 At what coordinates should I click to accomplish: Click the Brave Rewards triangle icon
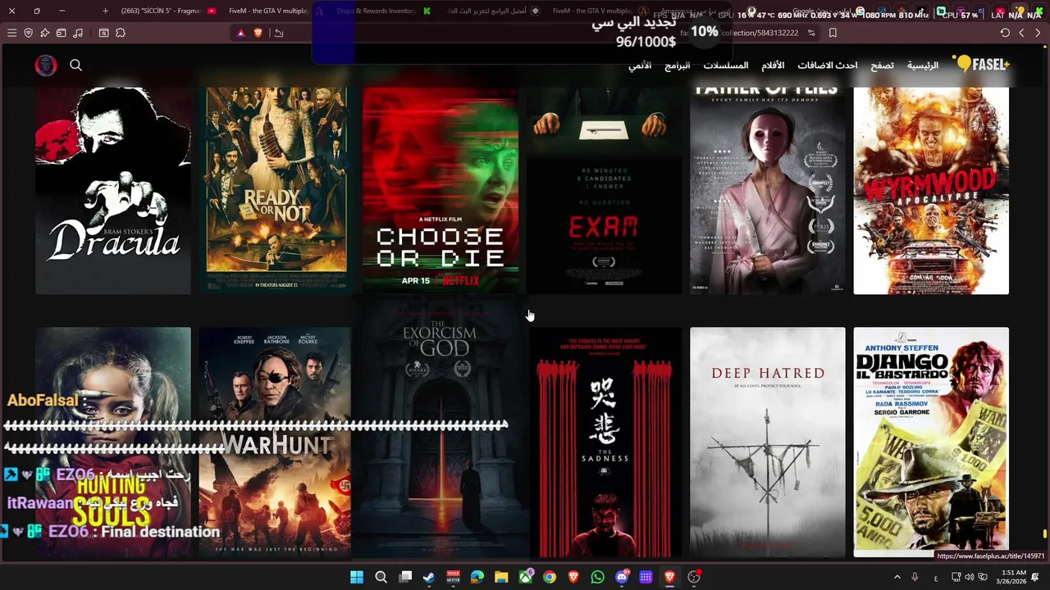click(x=241, y=33)
